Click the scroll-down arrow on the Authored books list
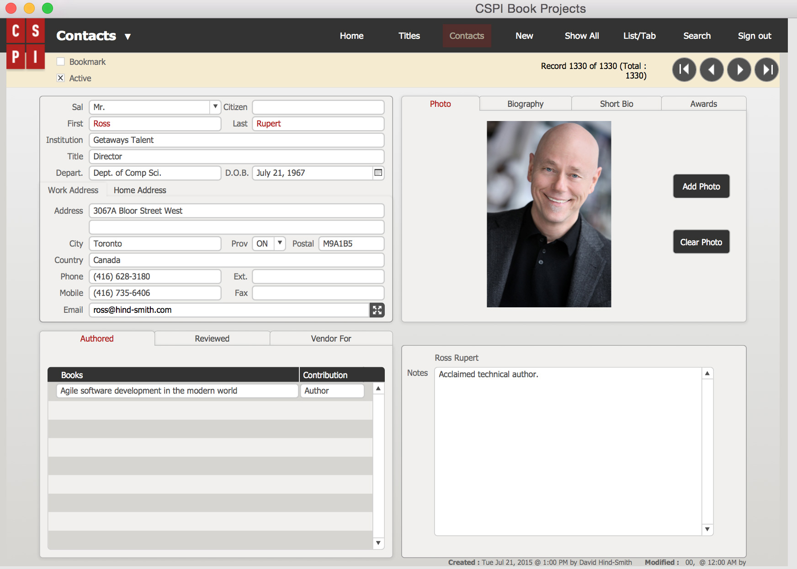The width and height of the screenshot is (797, 569). coord(378,543)
